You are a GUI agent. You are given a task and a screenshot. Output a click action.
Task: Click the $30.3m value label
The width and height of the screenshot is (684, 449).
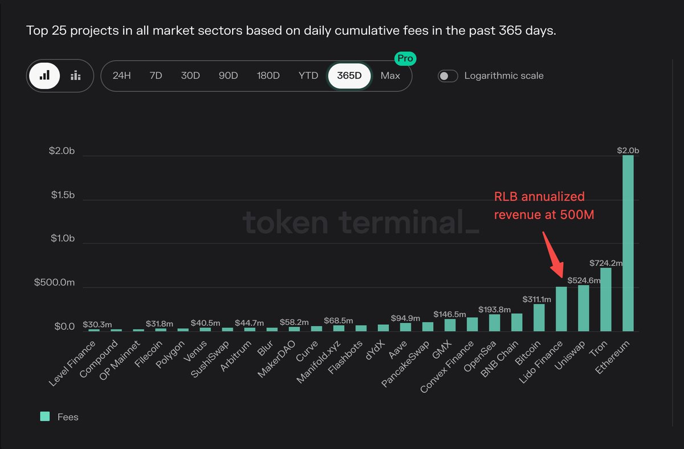97,324
